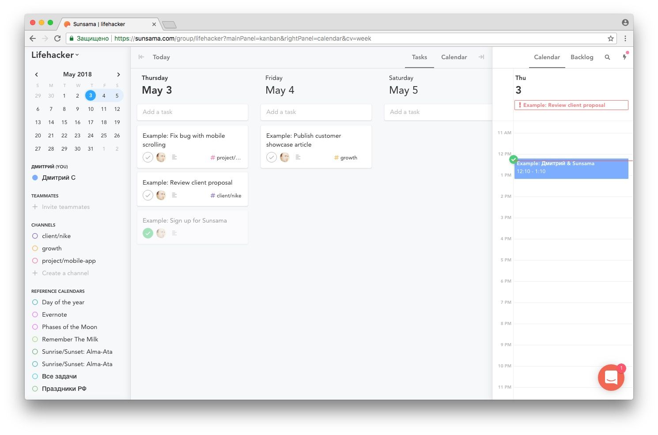Go to previous month in mini calendar

pos(37,75)
